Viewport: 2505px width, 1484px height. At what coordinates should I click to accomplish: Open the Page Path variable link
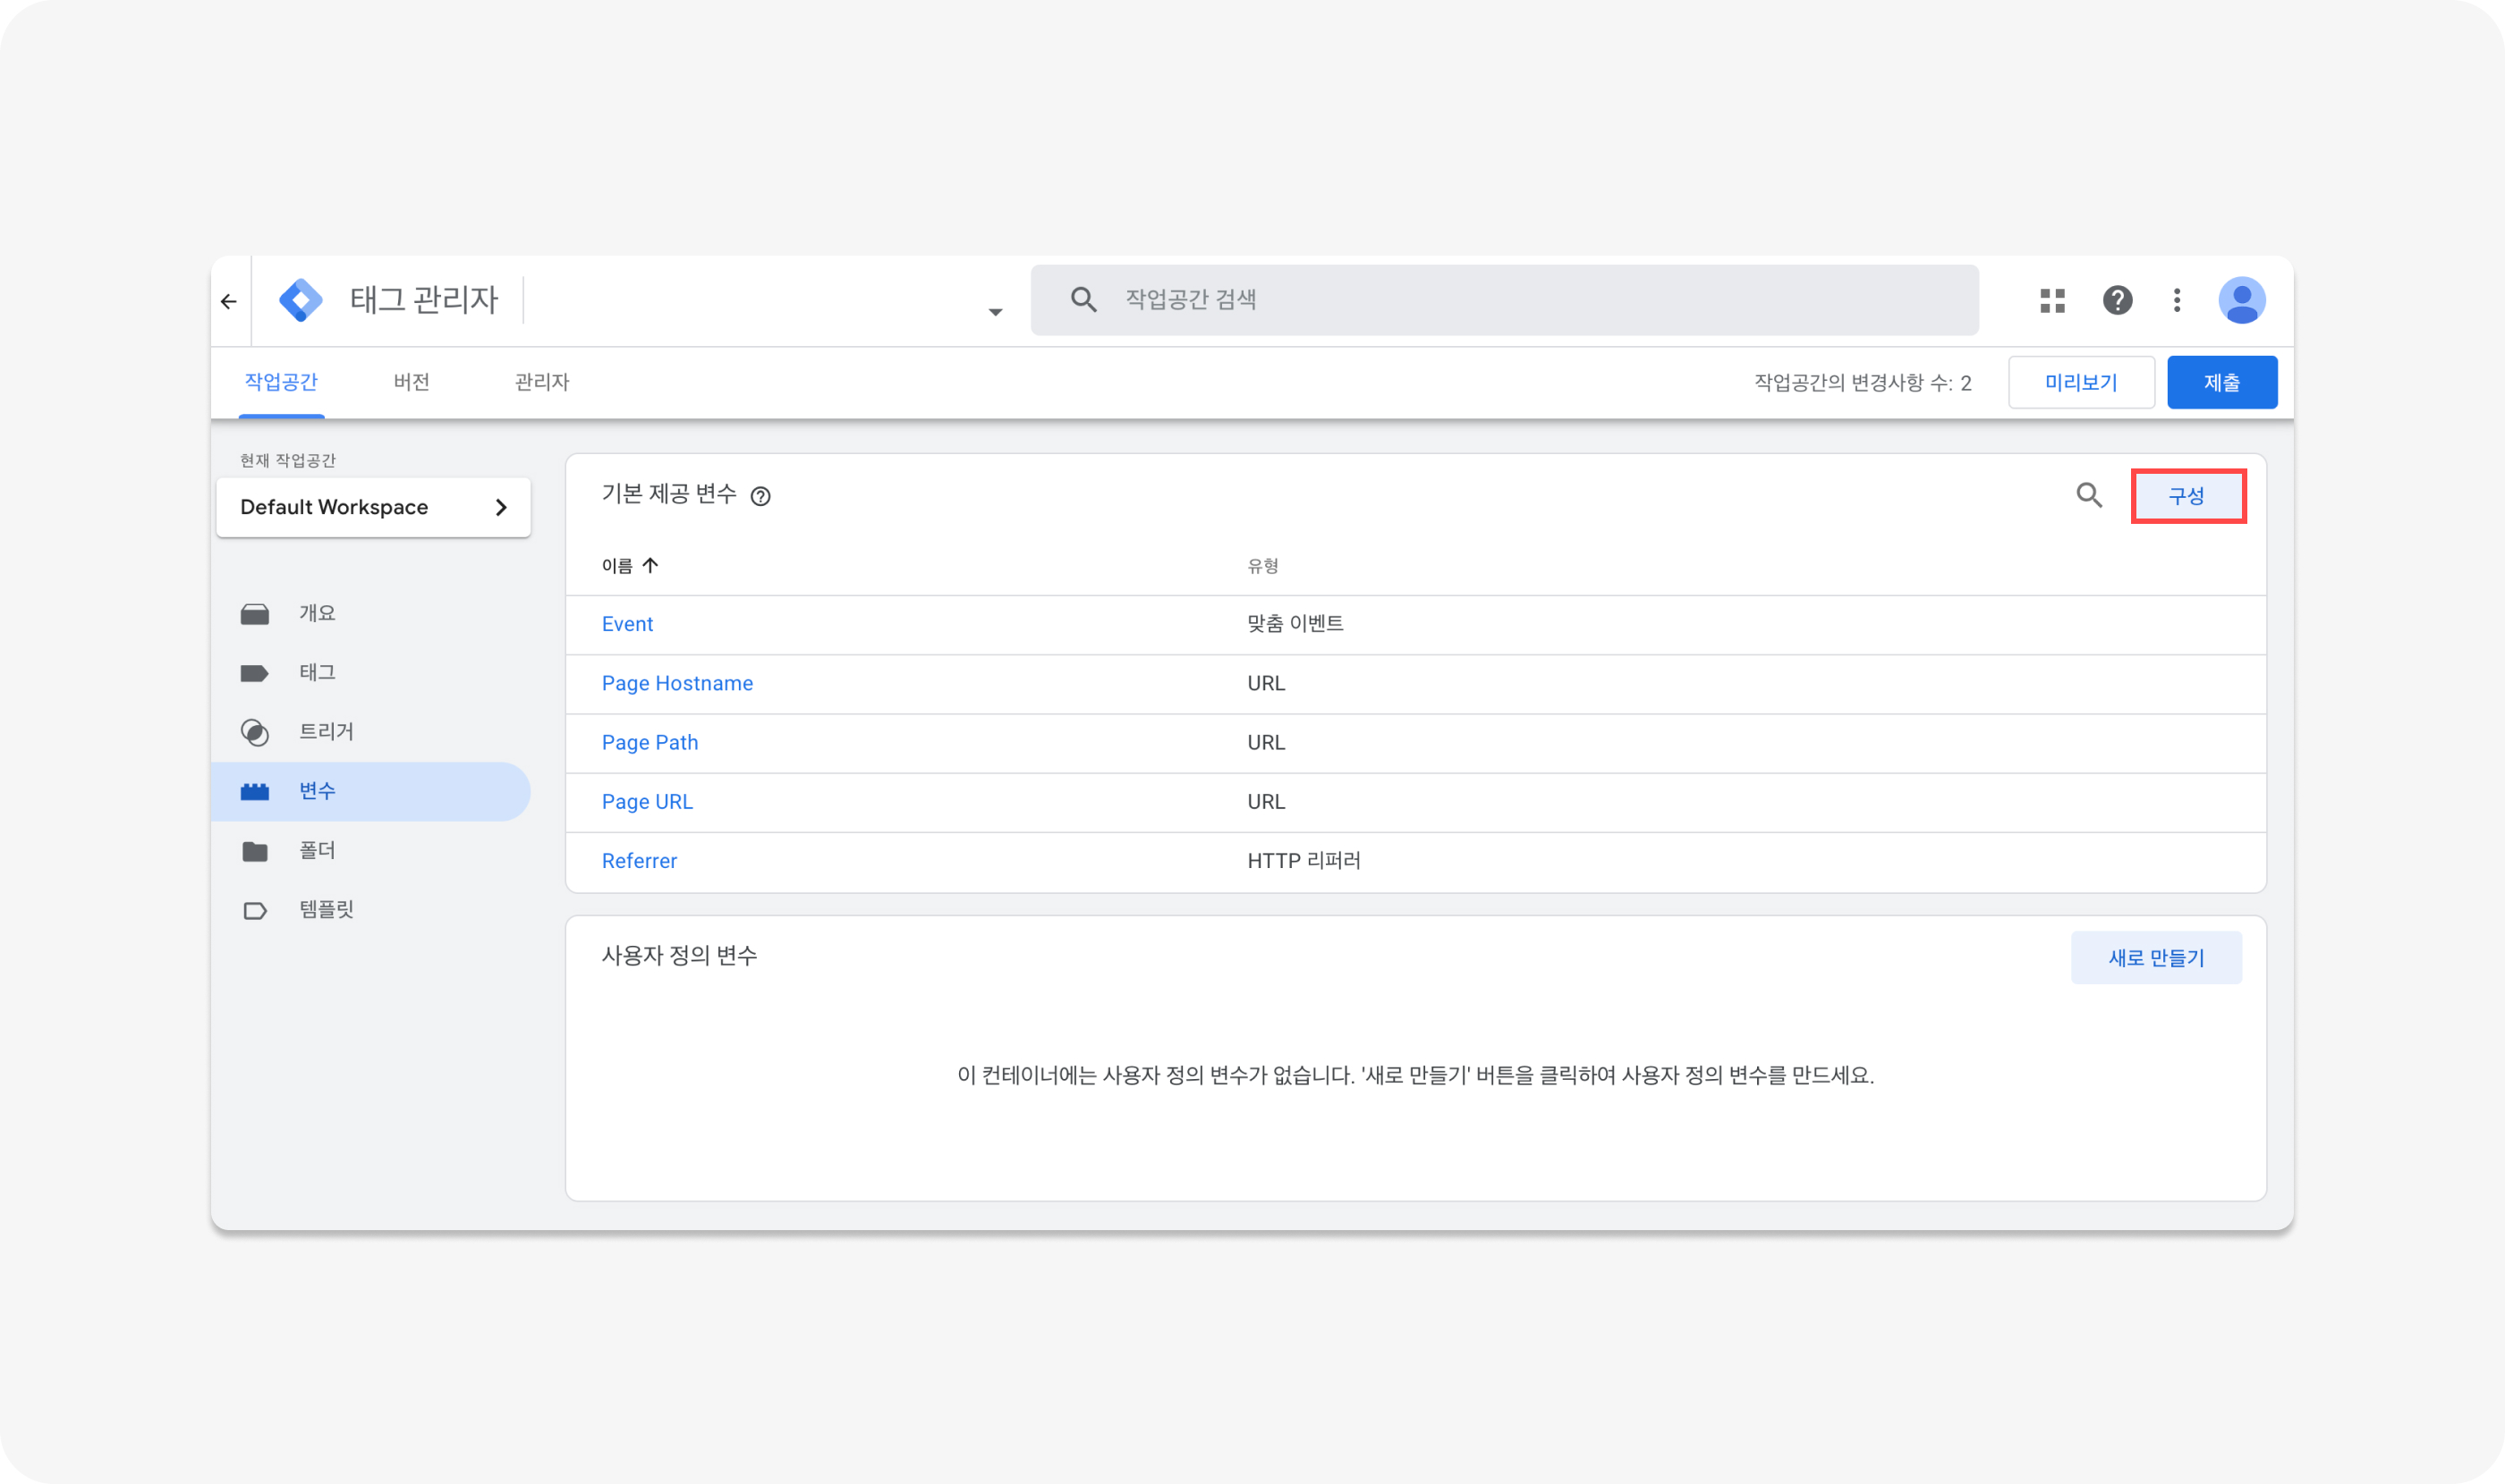coord(650,742)
